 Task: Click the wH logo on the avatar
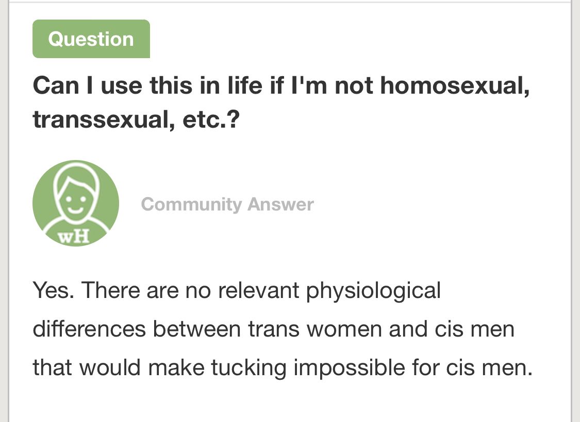point(73,236)
